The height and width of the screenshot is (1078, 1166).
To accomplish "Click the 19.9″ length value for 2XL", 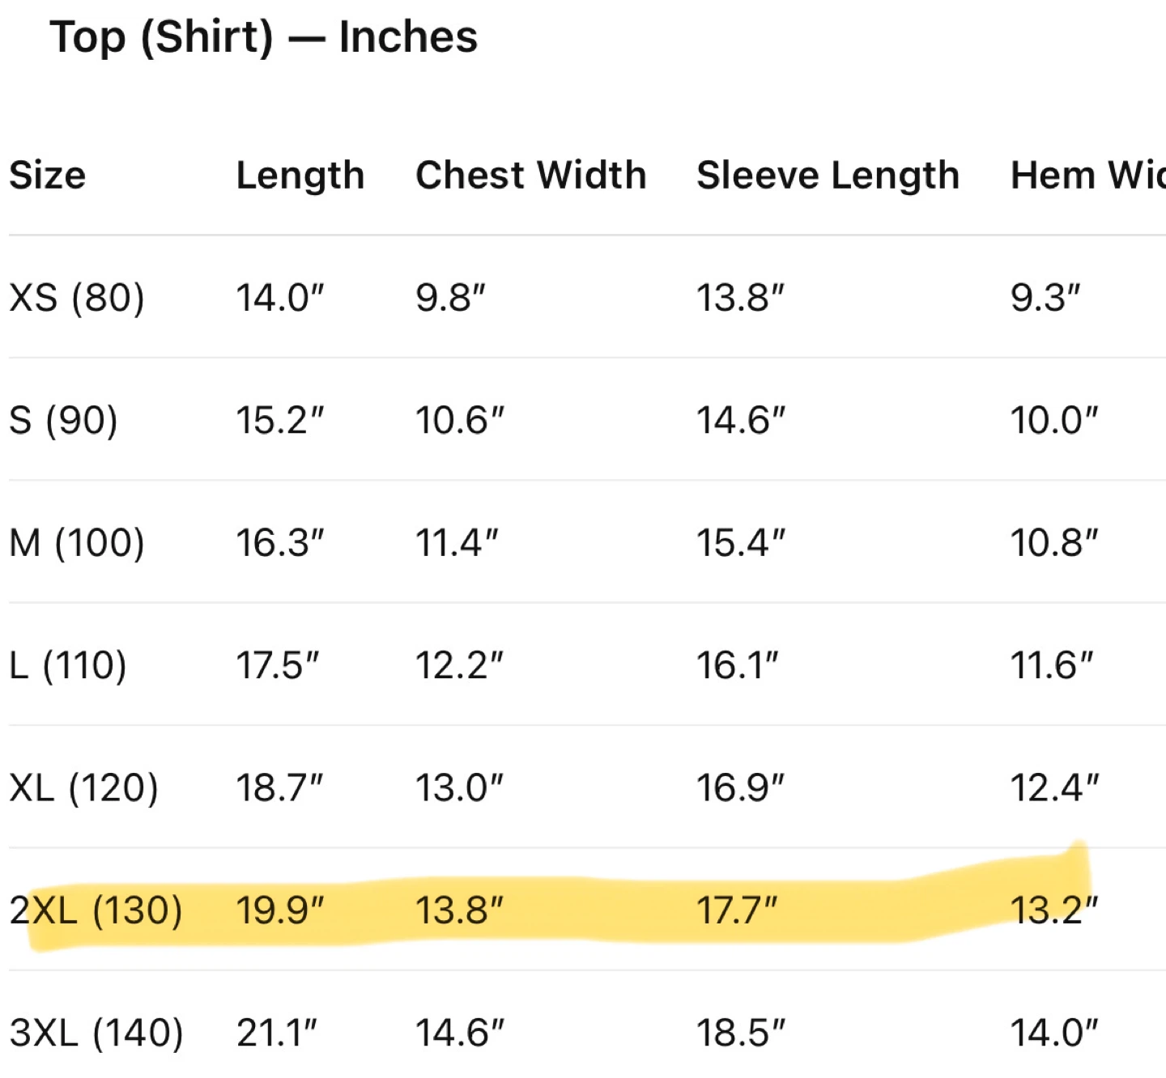I will 280,911.
